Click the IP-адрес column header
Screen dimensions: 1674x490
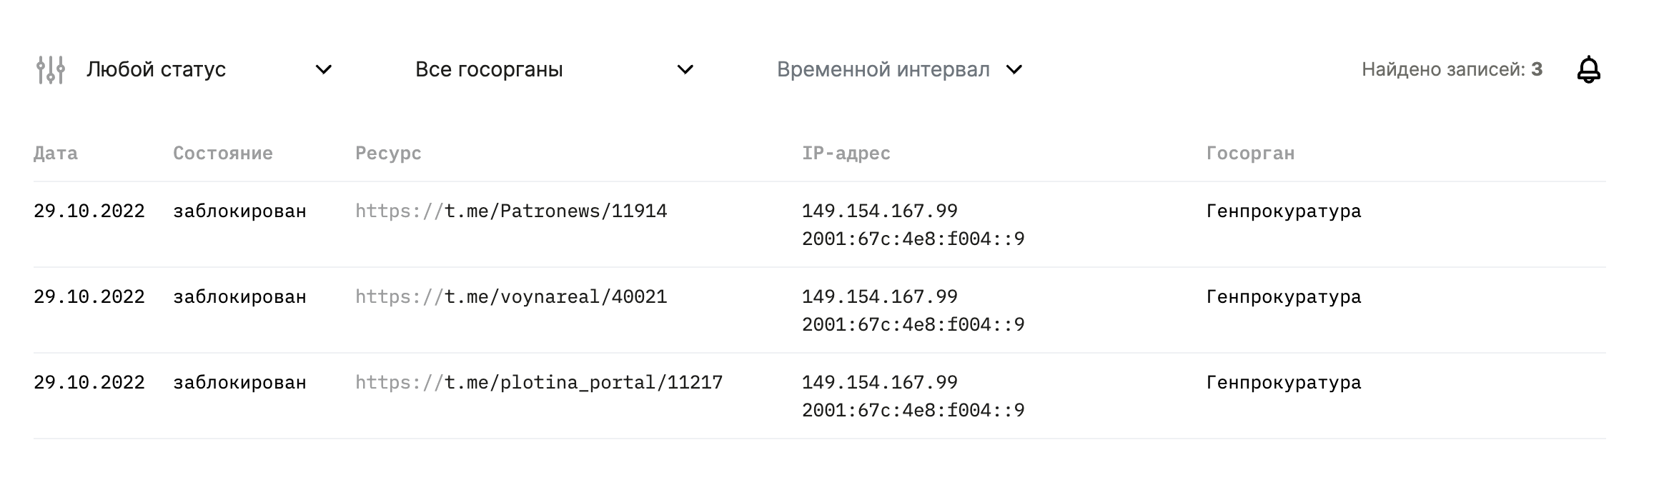tap(846, 152)
